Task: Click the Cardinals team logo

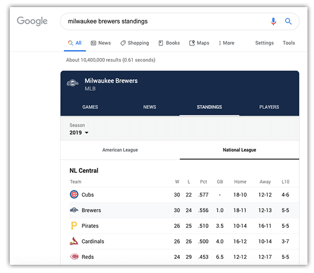Action: (x=74, y=241)
